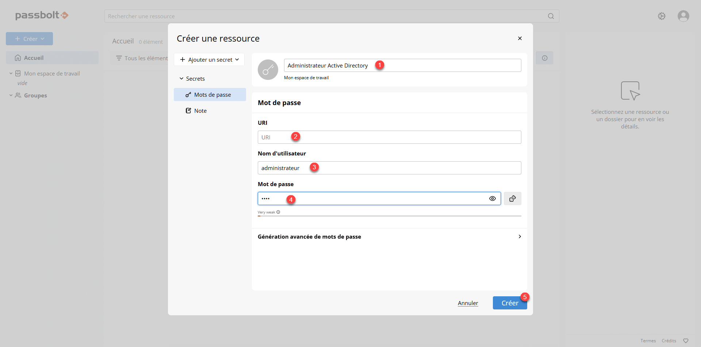This screenshot has width=701, height=347.
Task: Open the Ajouter un secret dropdown
Action: (209, 59)
